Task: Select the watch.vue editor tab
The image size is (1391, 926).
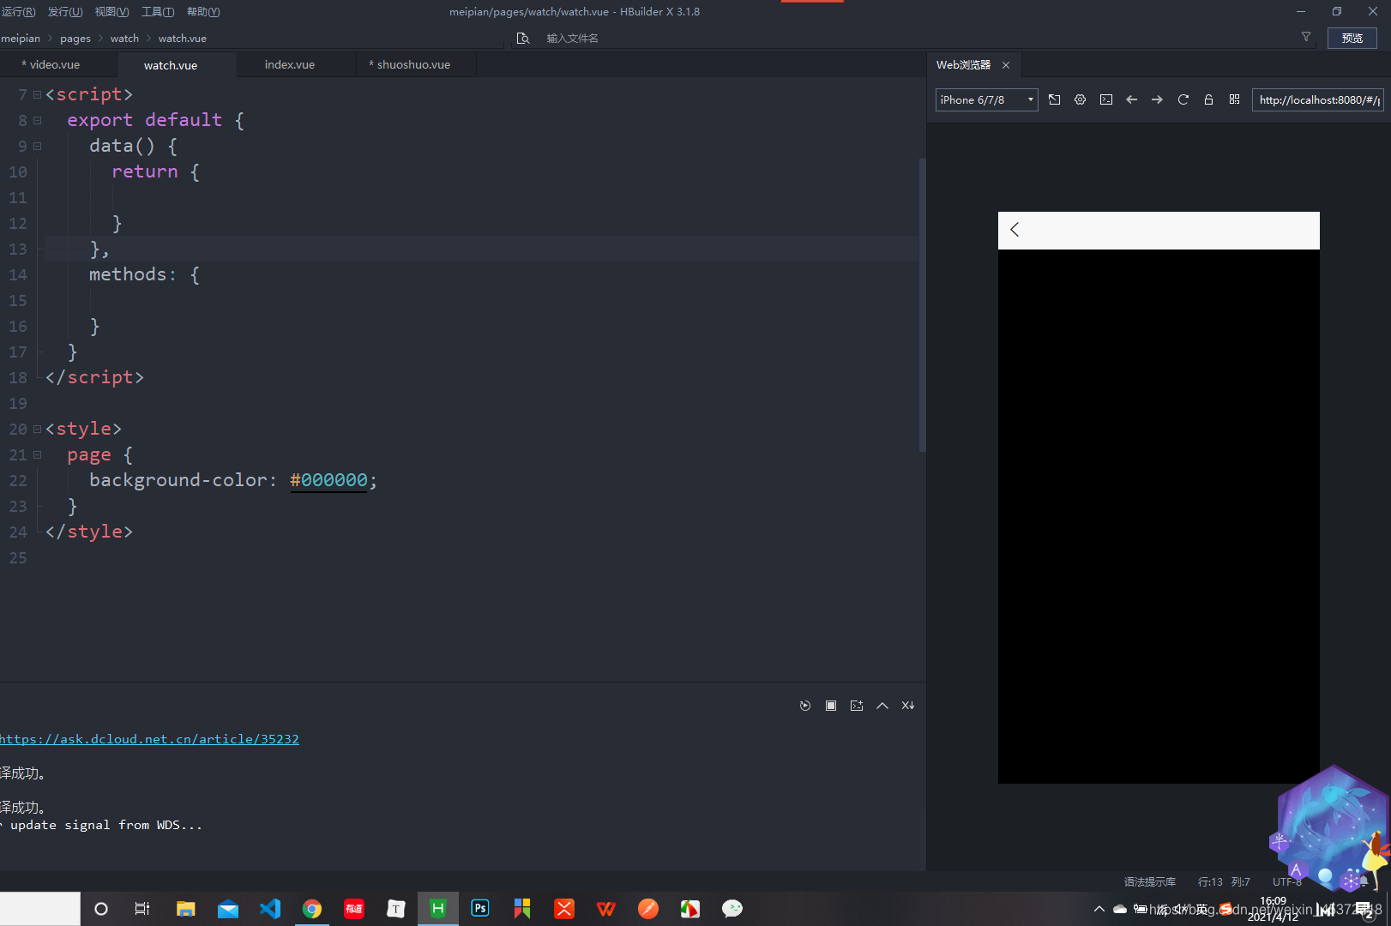Action: 171,65
